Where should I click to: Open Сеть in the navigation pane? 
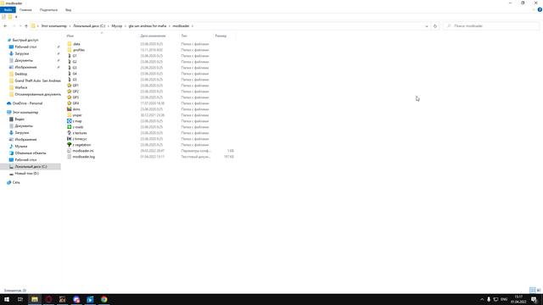pyautogui.click(x=16, y=182)
